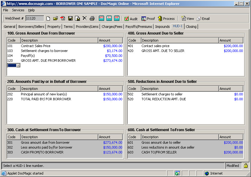This screenshot has width=251, height=177.
Task: Click the $273,674.00 amount on line 120
Action: pyautogui.click(x=113, y=61)
